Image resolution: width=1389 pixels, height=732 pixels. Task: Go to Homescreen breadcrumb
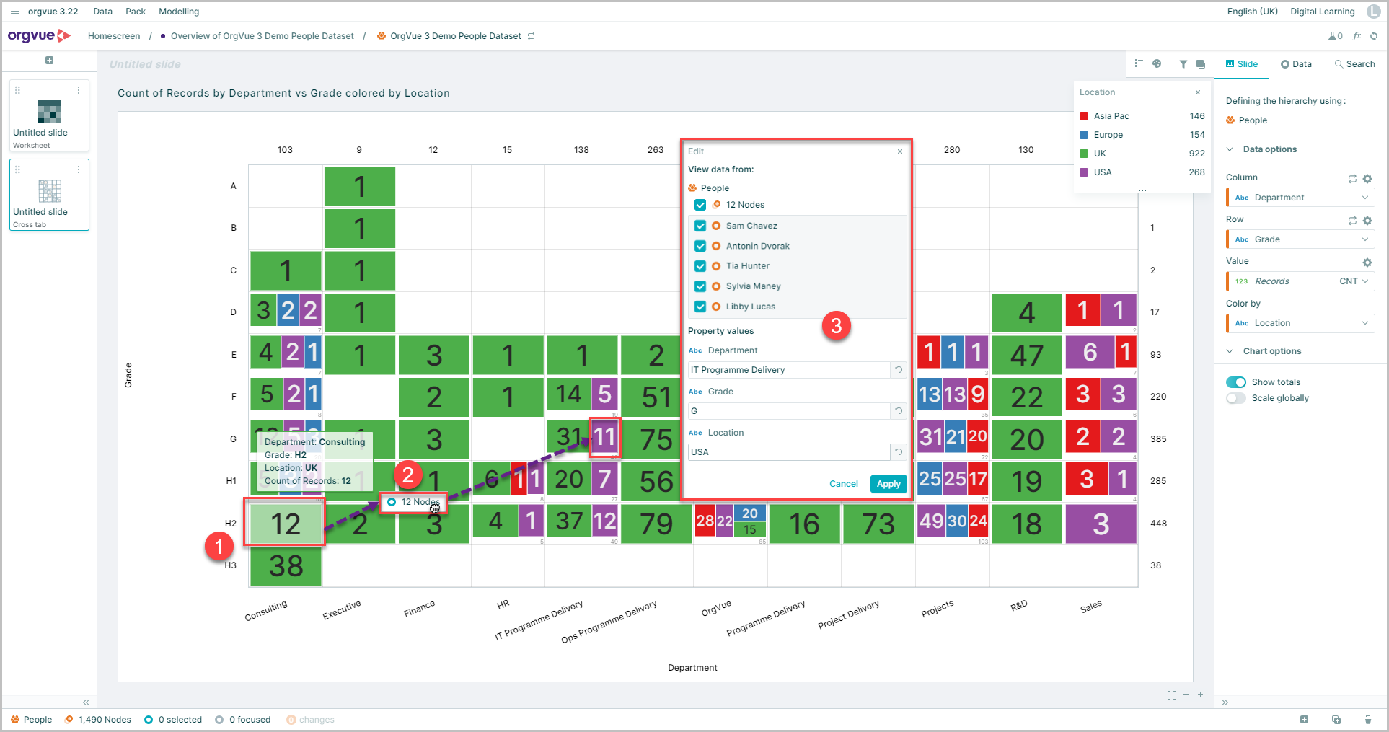click(114, 36)
